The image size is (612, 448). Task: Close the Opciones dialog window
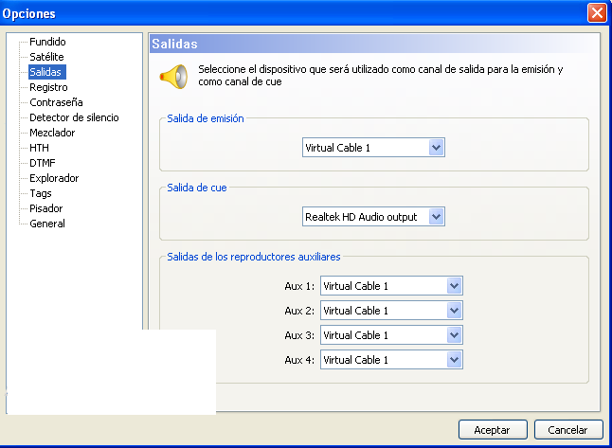point(597,13)
